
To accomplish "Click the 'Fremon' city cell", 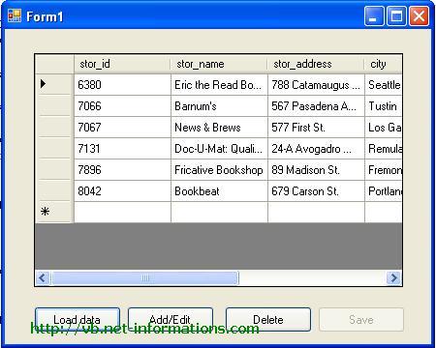I will (x=384, y=170).
